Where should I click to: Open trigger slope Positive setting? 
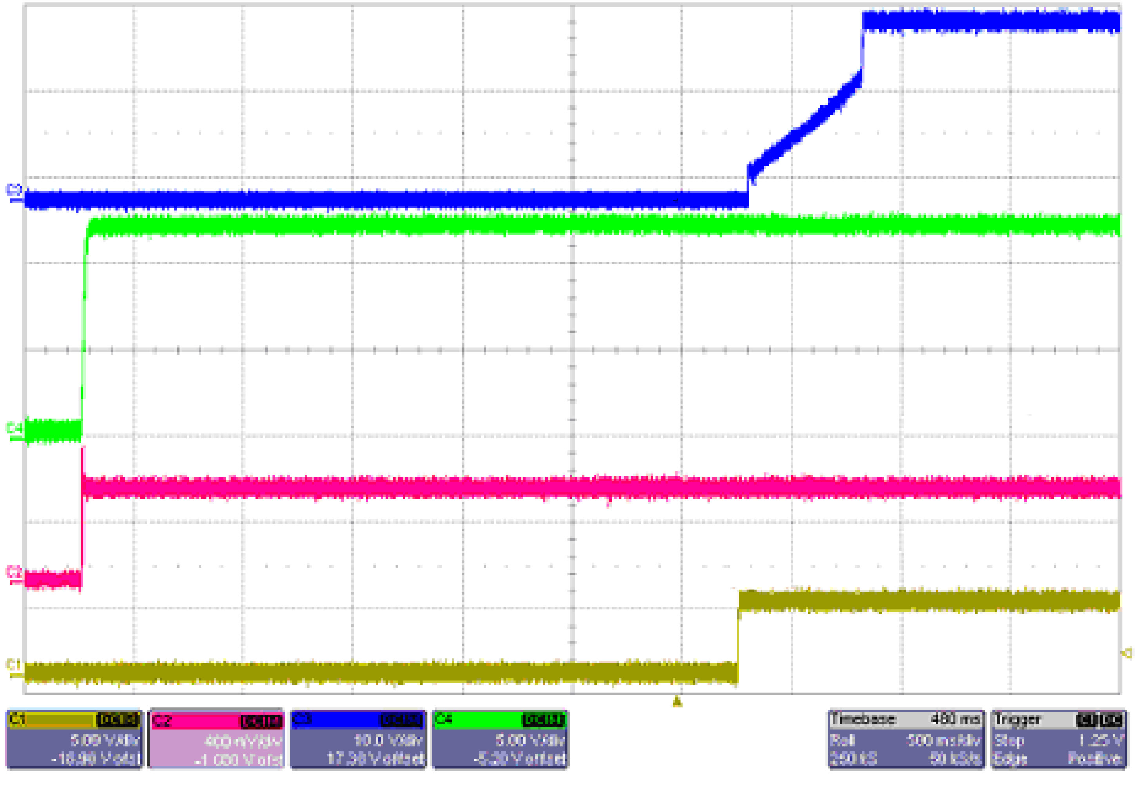coord(1095,759)
